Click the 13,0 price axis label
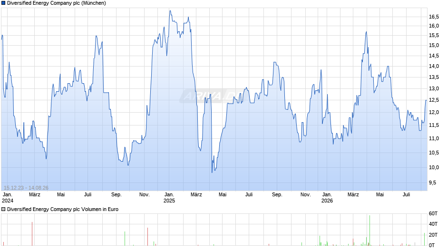 (x=434, y=88)
